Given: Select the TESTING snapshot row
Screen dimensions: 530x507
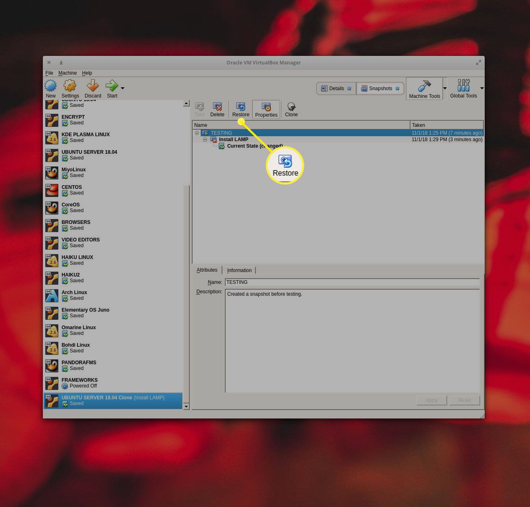Looking at the screenshot, I should point(338,133).
